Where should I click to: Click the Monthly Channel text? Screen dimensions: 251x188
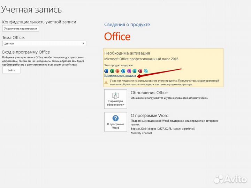tap(141, 133)
